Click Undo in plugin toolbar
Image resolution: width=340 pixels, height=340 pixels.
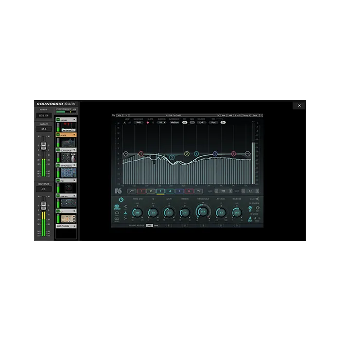[x=120, y=115]
